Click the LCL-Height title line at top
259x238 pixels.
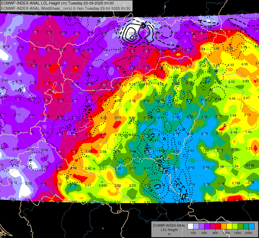pos(57,3)
